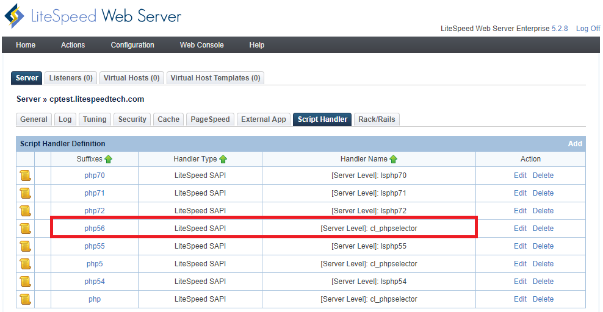Go to the Listeners (0) tab
603x312 pixels.
[x=71, y=78]
